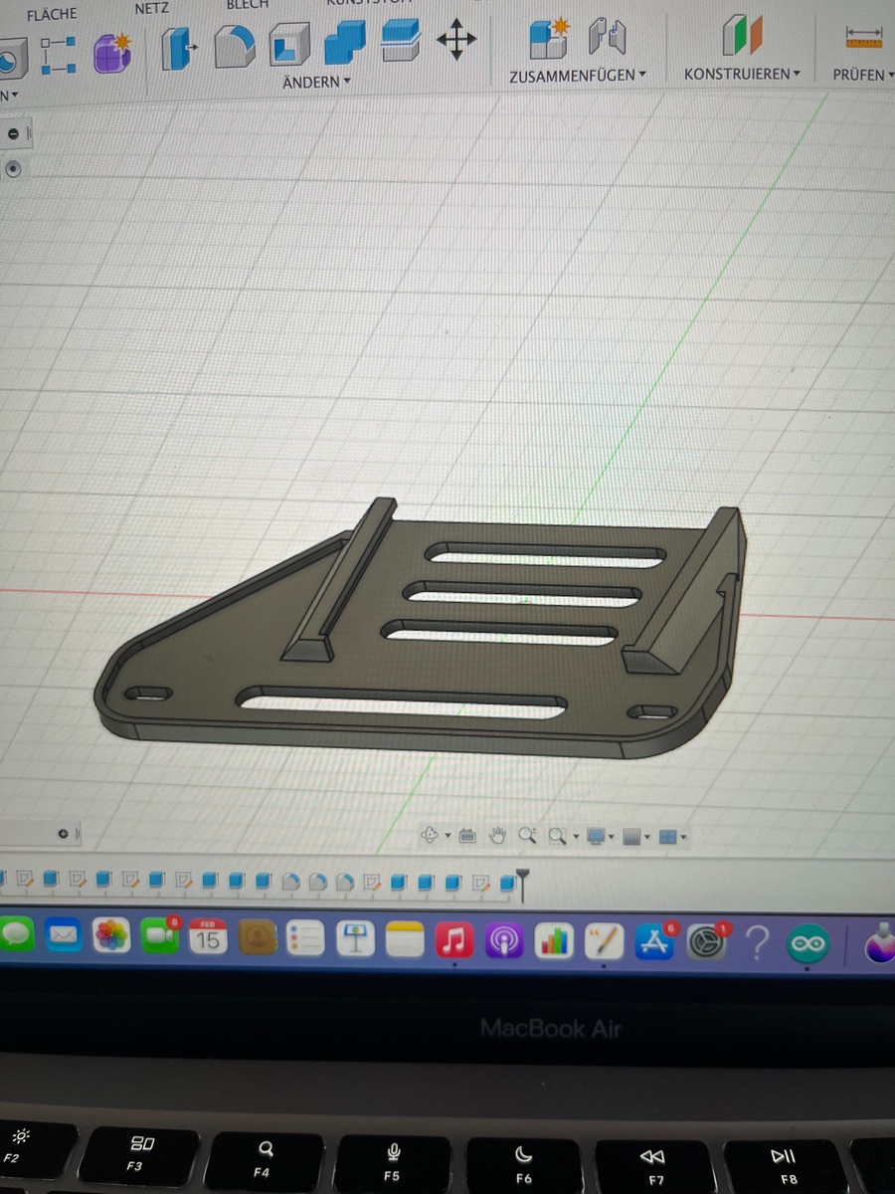Select the Press Pull tool

tap(179, 47)
